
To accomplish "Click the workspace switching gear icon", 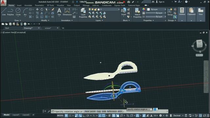I will point(160,116).
